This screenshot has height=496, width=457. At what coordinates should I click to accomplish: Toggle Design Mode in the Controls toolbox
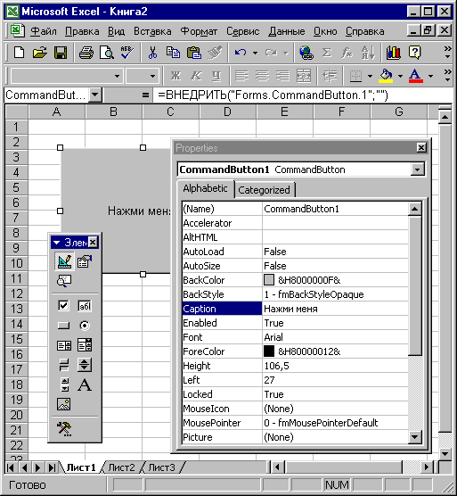[64, 261]
